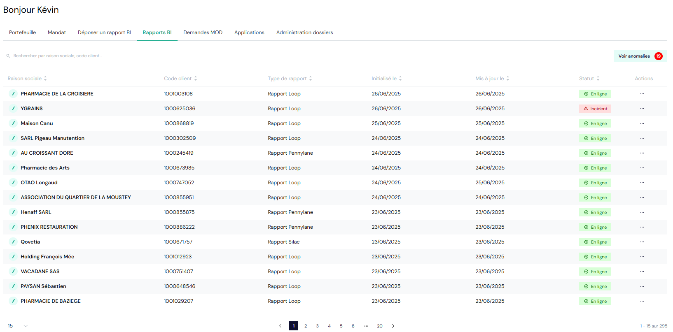Click the Incident status badge for YGRAINS
The width and height of the screenshot is (673, 332).
595,109
